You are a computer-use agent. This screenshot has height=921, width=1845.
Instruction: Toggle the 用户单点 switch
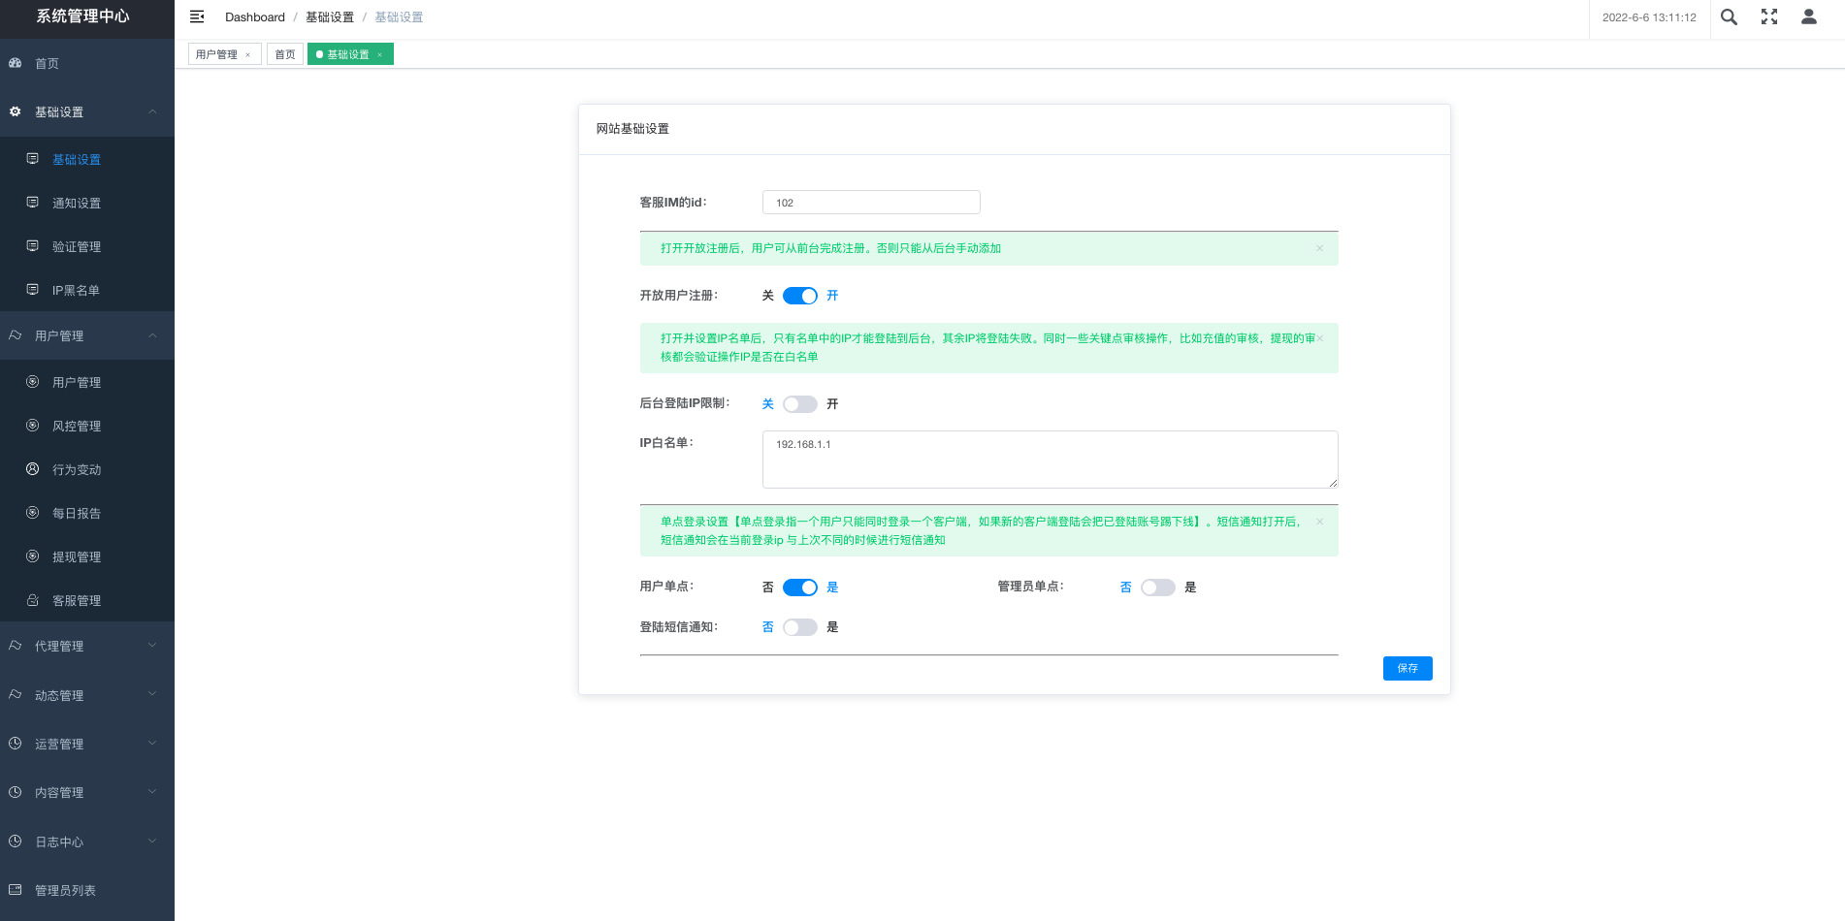tap(800, 588)
